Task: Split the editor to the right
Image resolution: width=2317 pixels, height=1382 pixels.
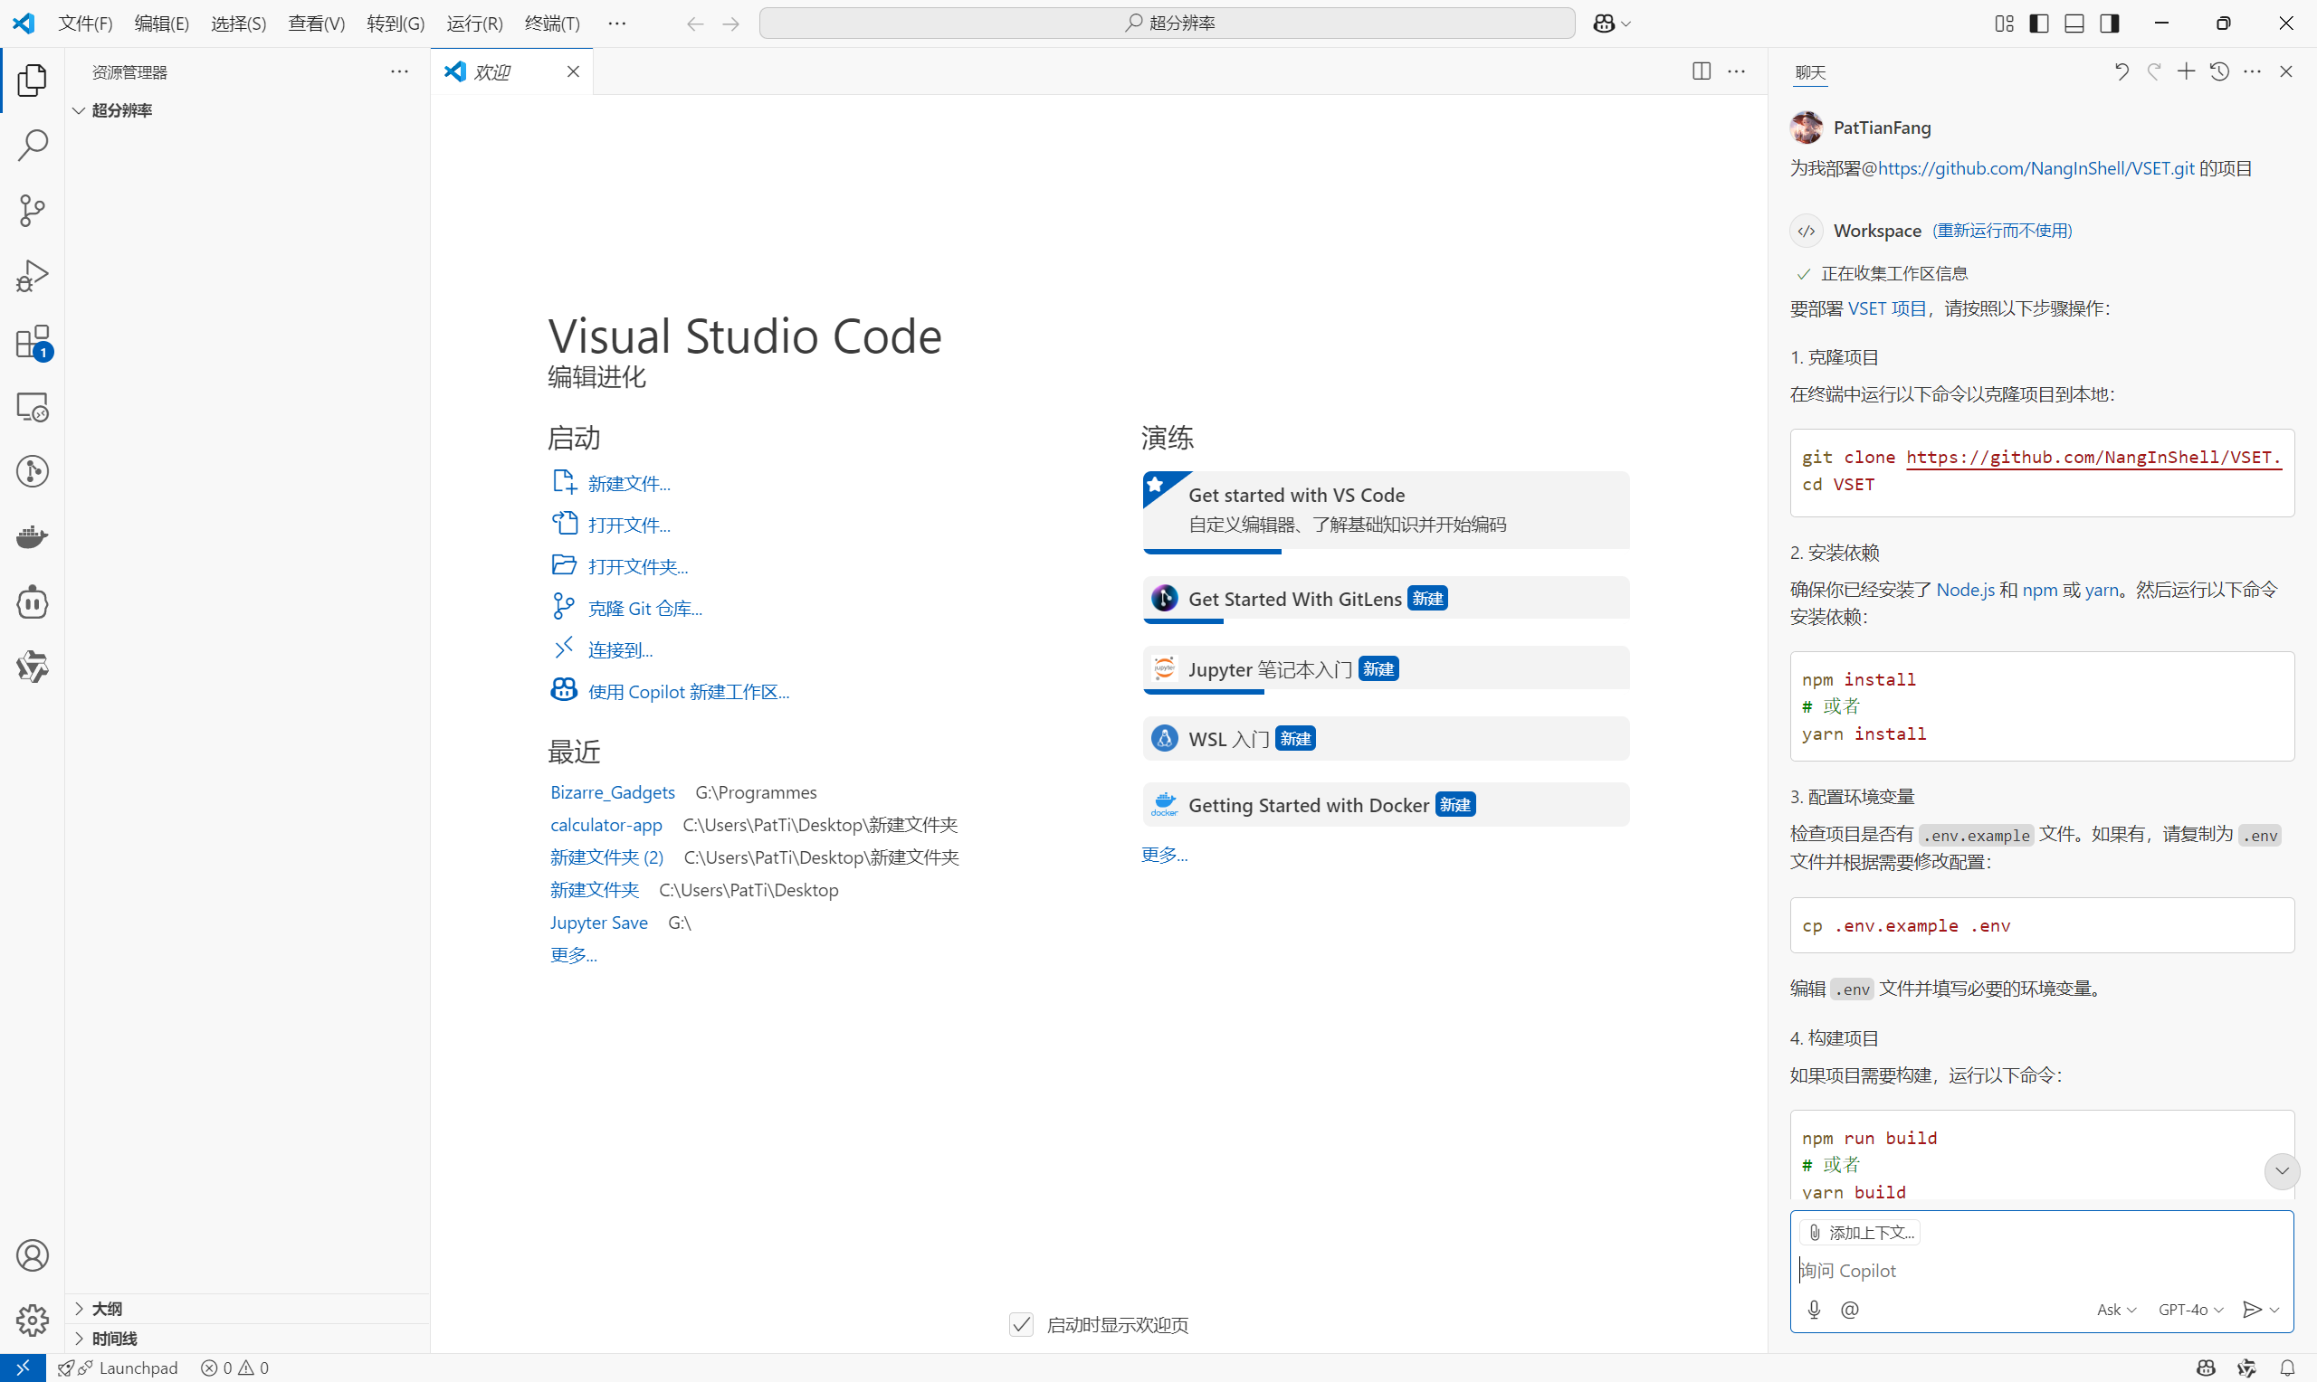Action: click(x=1702, y=71)
